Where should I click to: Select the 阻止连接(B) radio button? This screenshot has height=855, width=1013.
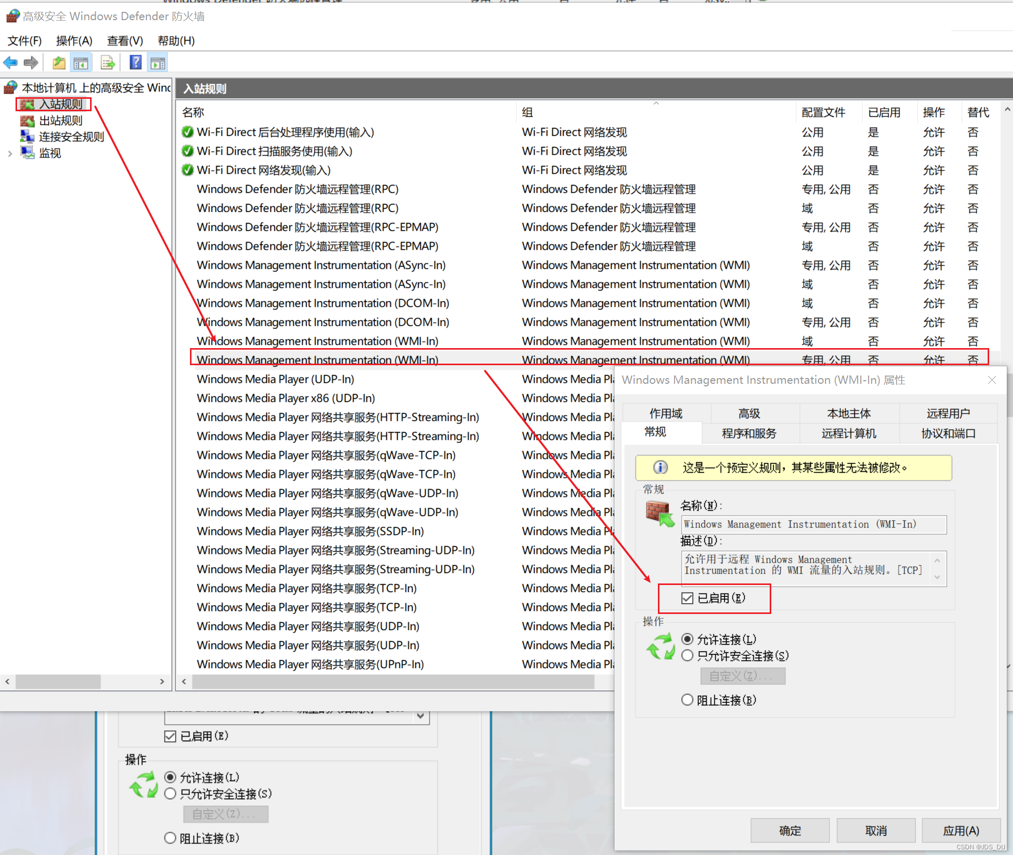[687, 699]
